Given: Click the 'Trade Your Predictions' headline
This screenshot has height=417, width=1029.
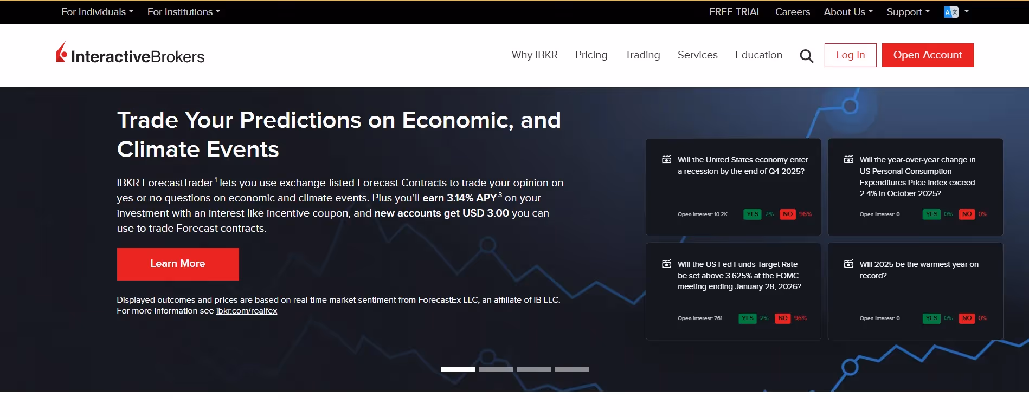Looking at the screenshot, I should tap(339, 135).
